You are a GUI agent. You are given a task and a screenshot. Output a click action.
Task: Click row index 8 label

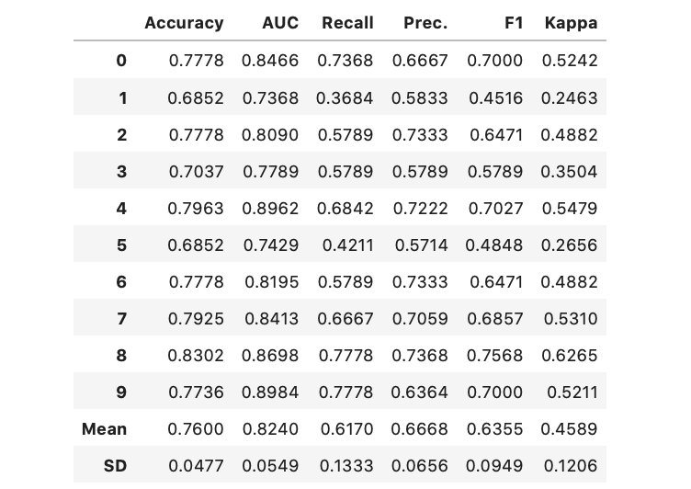[x=121, y=356]
